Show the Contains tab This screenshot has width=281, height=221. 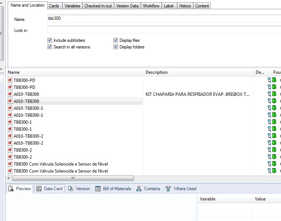[148, 189]
